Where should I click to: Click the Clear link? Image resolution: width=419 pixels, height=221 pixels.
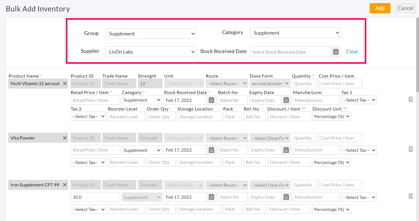pos(352,52)
